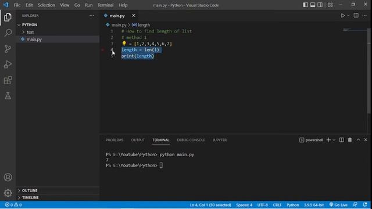Viewport: 372px width, 209px height.
Task: Open the Go menu
Action: 77,5
